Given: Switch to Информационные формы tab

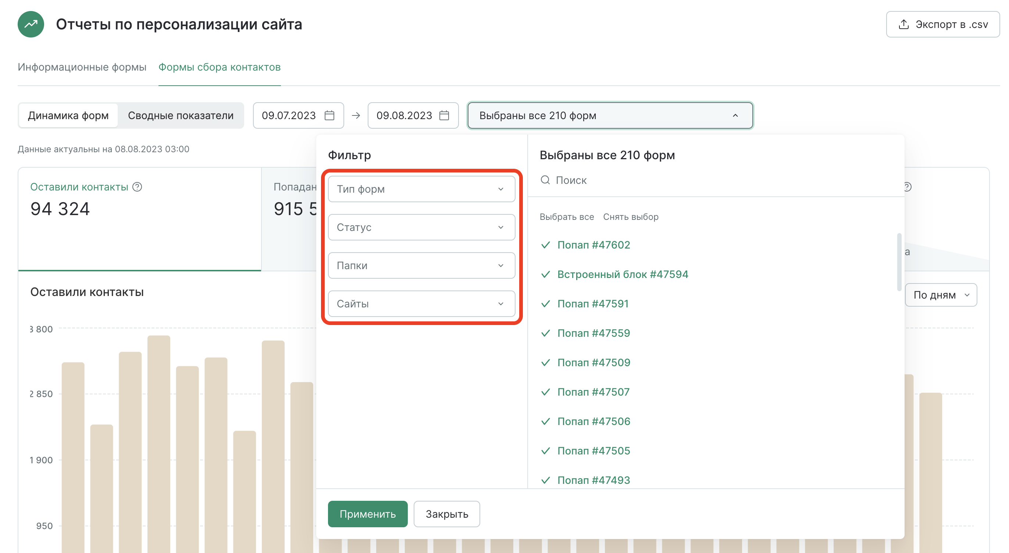Looking at the screenshot, I should coord(82,67).
